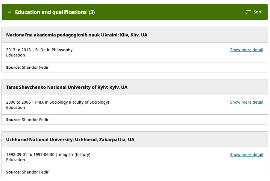Collapse the Education and qualifications chevron
This screenshot has width=270, height=181.
(x=9, y=12)
